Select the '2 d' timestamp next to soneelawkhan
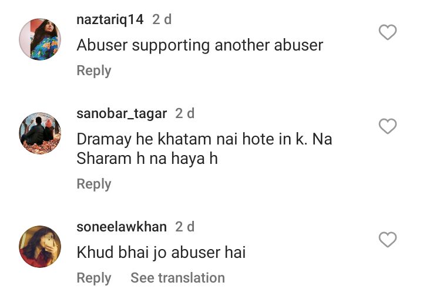 (x=185, y=227)
